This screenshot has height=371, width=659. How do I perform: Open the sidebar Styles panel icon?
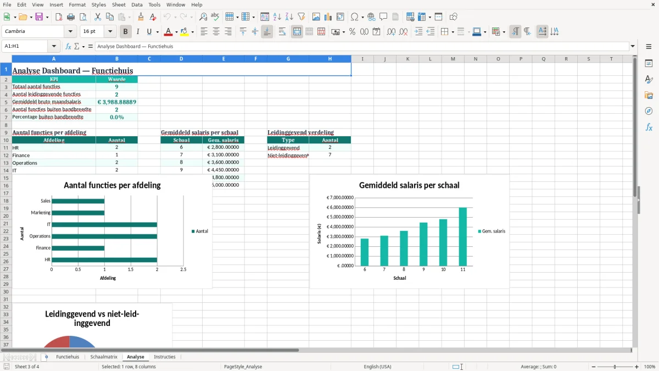pos(649,80)
